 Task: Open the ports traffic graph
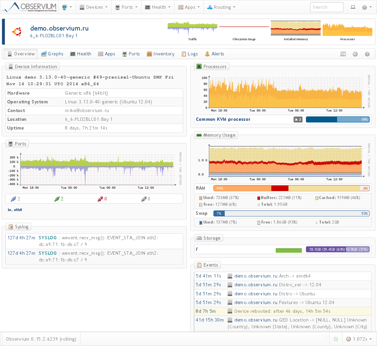pos(94,170)
